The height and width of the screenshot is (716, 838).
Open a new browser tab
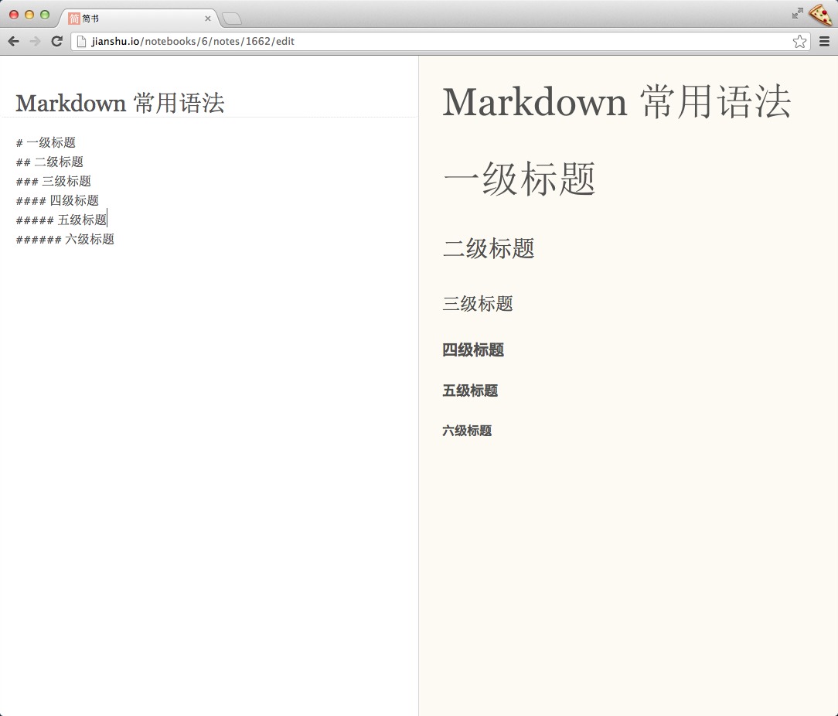[232, 19]
